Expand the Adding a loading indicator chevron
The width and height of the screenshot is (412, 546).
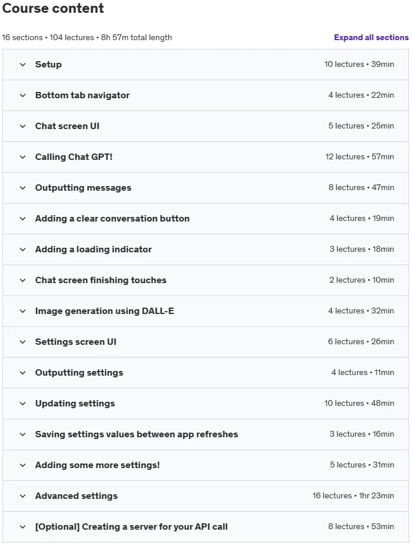23,249
